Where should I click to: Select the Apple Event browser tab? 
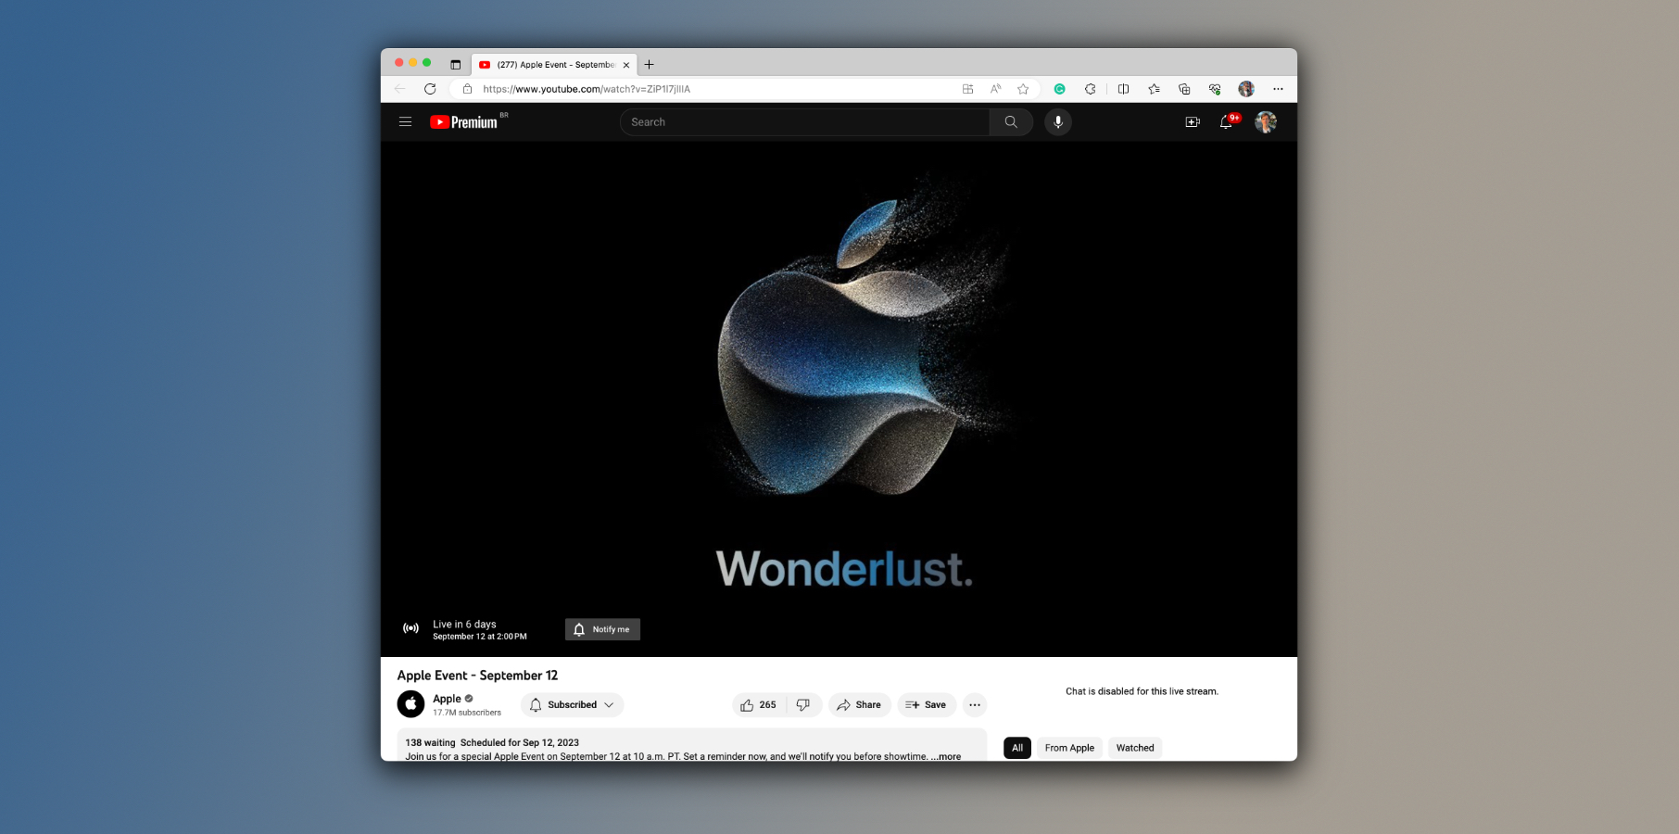tap(554, 65)
